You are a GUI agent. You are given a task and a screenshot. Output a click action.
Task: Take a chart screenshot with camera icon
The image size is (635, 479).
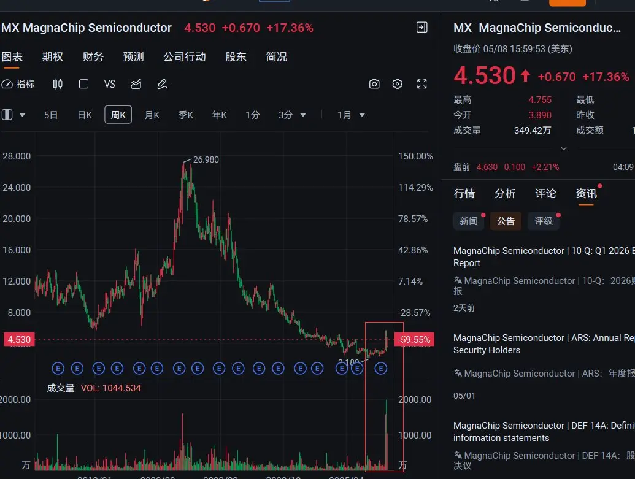(374, 84)
